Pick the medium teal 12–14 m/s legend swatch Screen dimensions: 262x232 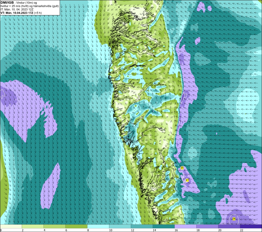point(142,226)
